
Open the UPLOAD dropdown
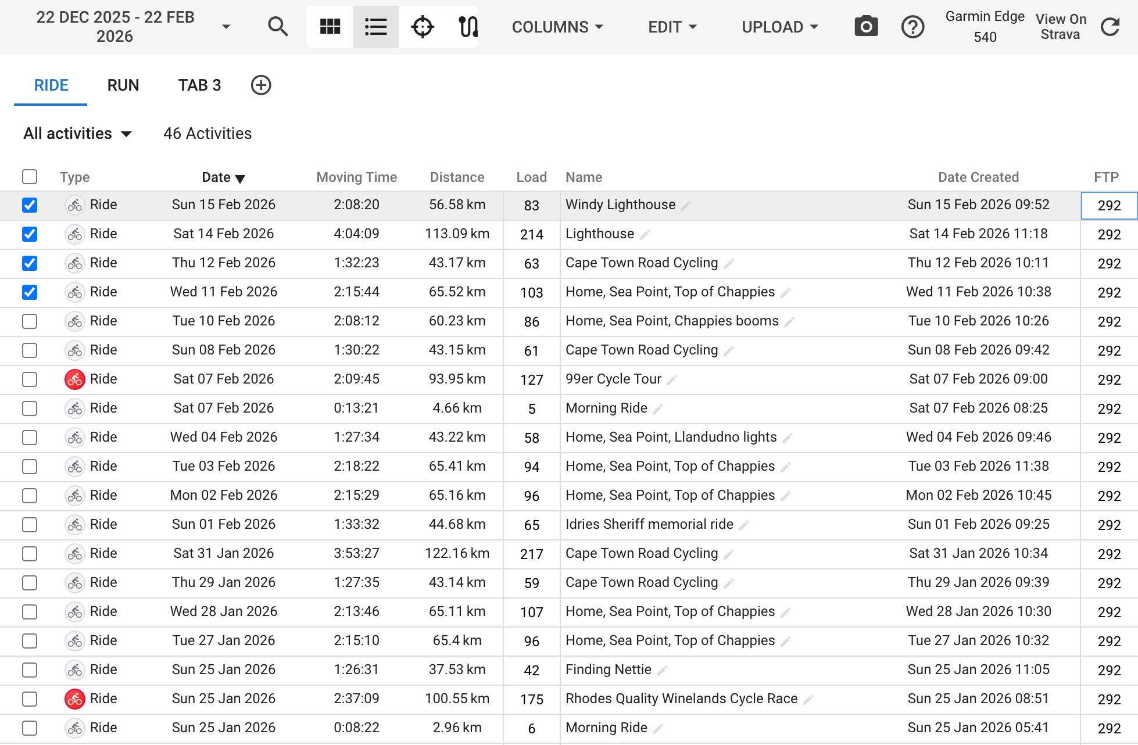point(779,26)
